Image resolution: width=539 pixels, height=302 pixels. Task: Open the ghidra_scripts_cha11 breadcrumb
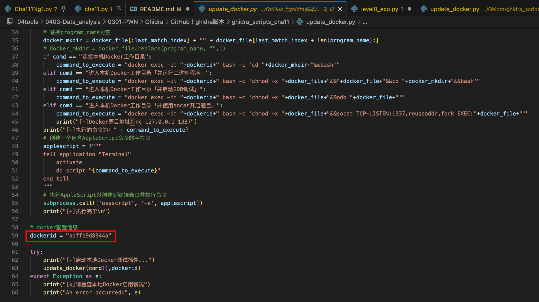[x=260, y=22]
